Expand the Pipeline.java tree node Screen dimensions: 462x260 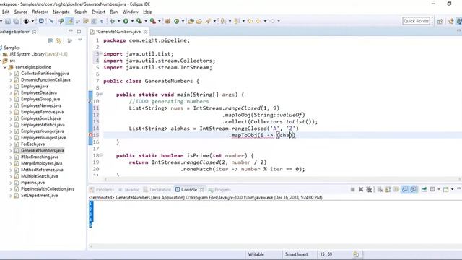point(11,183)
